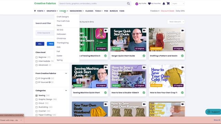Open the Graphics dropdown menu
Viewport: 221px width, 124px height.
point(52,11)
